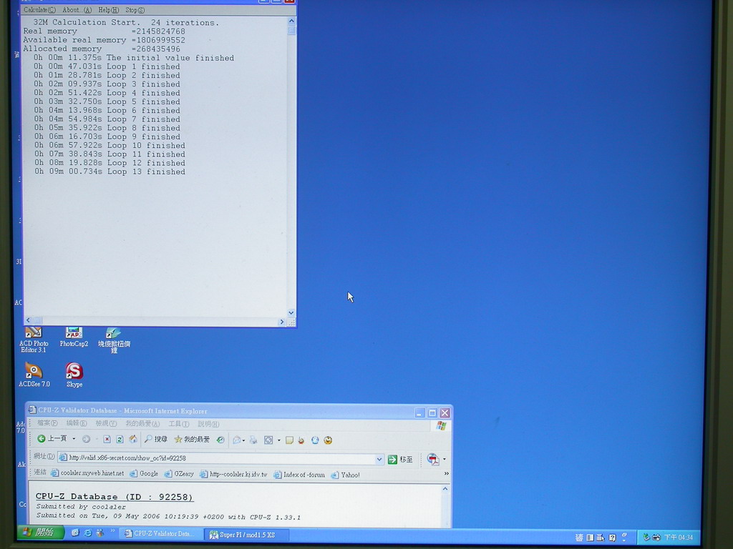Open the http--coolaler.kj.idv.tw links-bar shortcut
This screenshot has height=549, width=733.
coord(234,475)
